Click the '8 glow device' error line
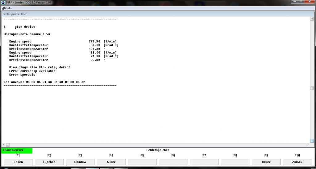This screenshot has height=169, width=316. pos(19,27)
